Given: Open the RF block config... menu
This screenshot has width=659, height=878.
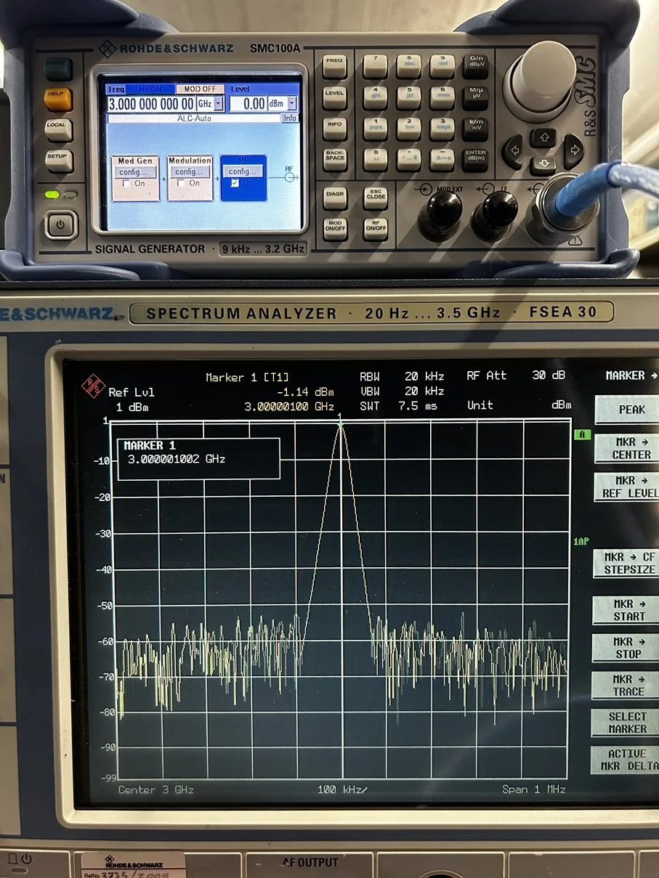Looking at the screenshot, I should click(242, 171).
